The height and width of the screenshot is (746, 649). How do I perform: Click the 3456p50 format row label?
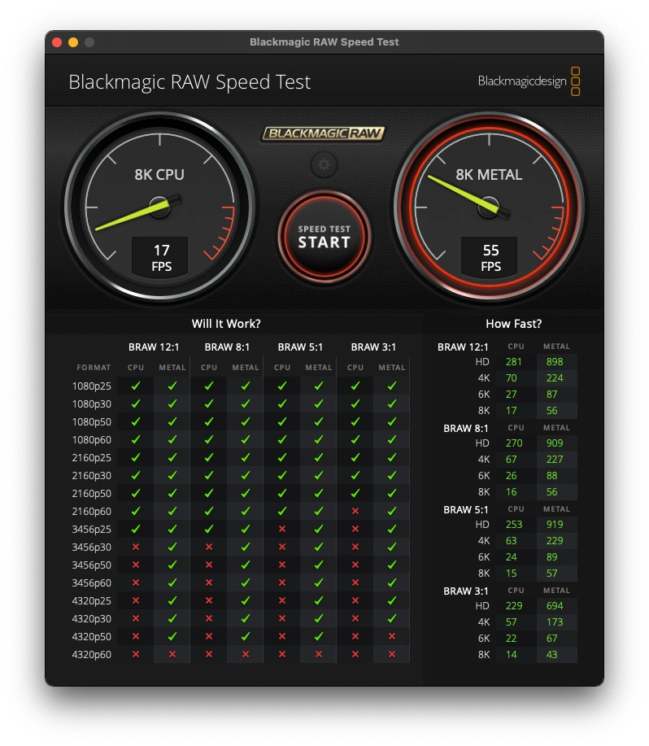click(x=91, y=565)
